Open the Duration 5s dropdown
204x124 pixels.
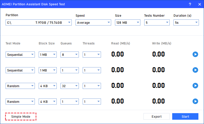(186, 23)
